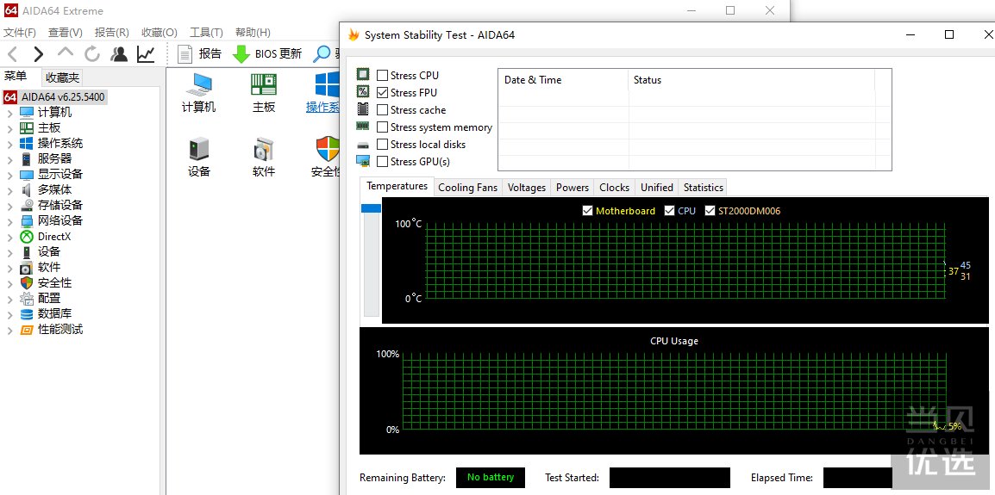This screenshot has height=495, width=995.
Task: Expand the 网络设备 tree node
Action: pos(9,221)
